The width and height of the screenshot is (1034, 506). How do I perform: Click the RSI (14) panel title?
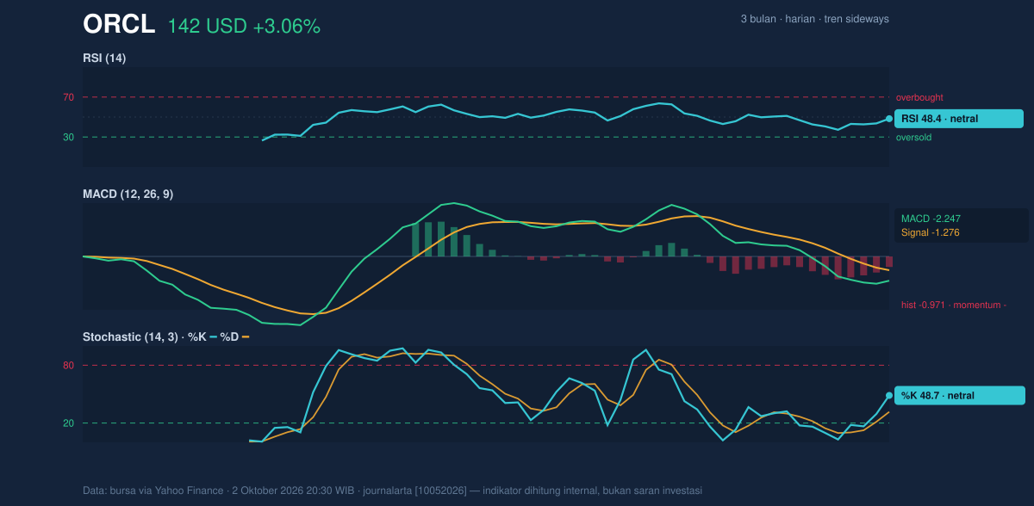[x=104, y=58]
